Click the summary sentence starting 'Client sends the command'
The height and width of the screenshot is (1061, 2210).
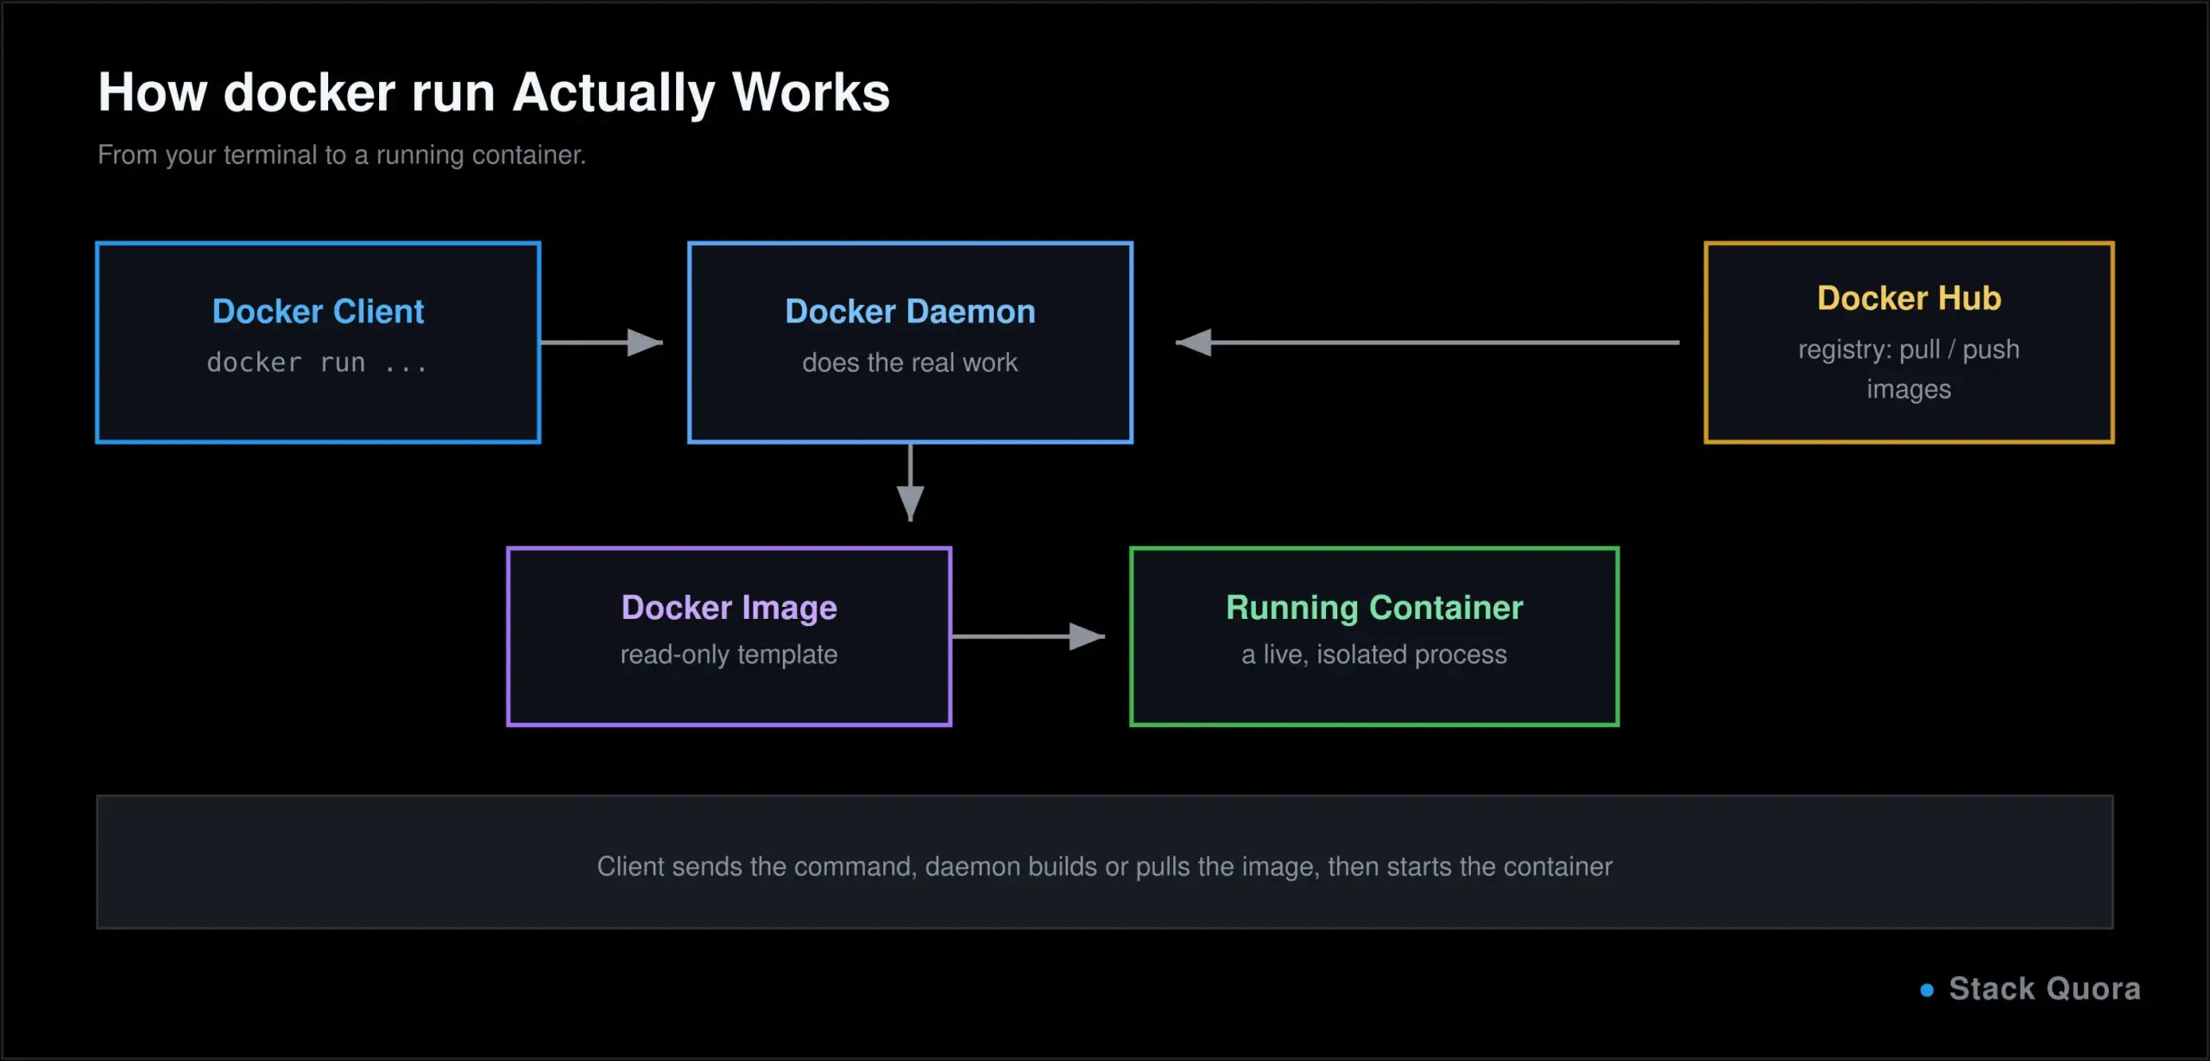pos(1104,866)
